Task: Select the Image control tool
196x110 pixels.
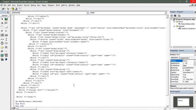Action: tap(2, 55)
